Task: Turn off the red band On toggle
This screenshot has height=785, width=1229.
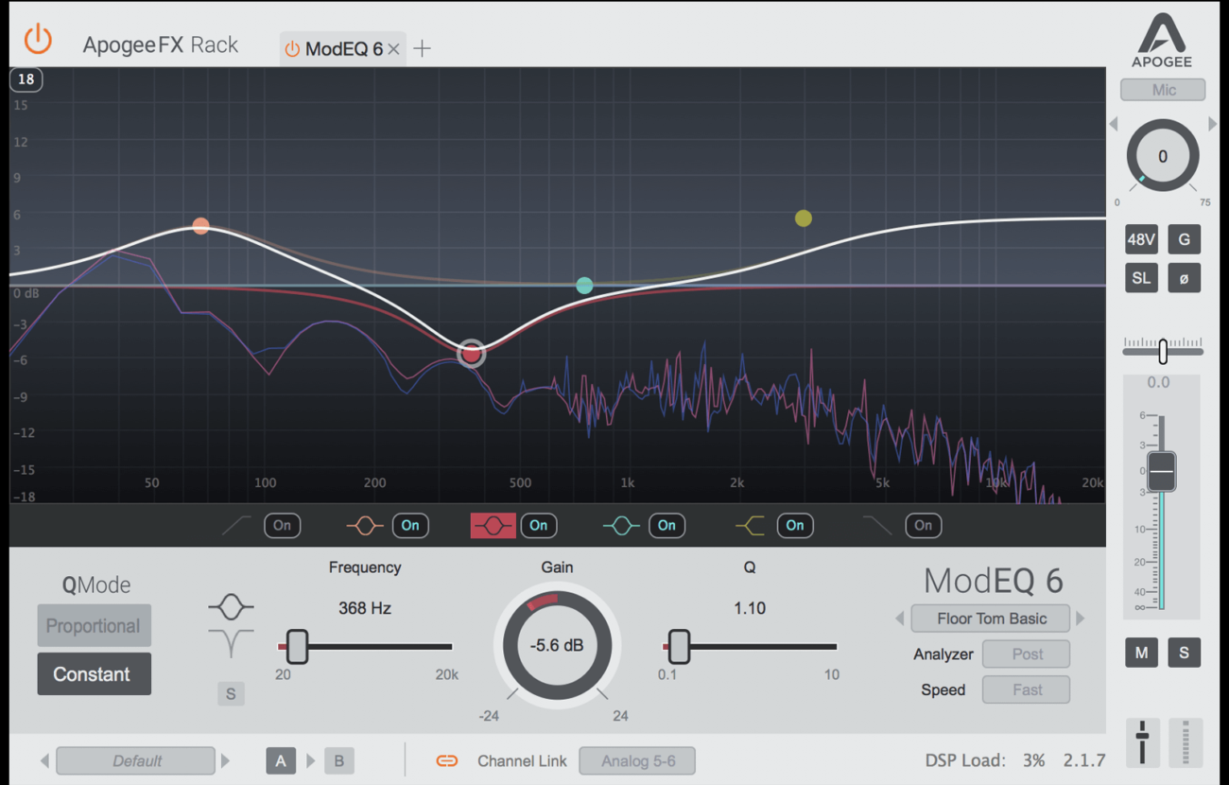Action: coord(539,525)
